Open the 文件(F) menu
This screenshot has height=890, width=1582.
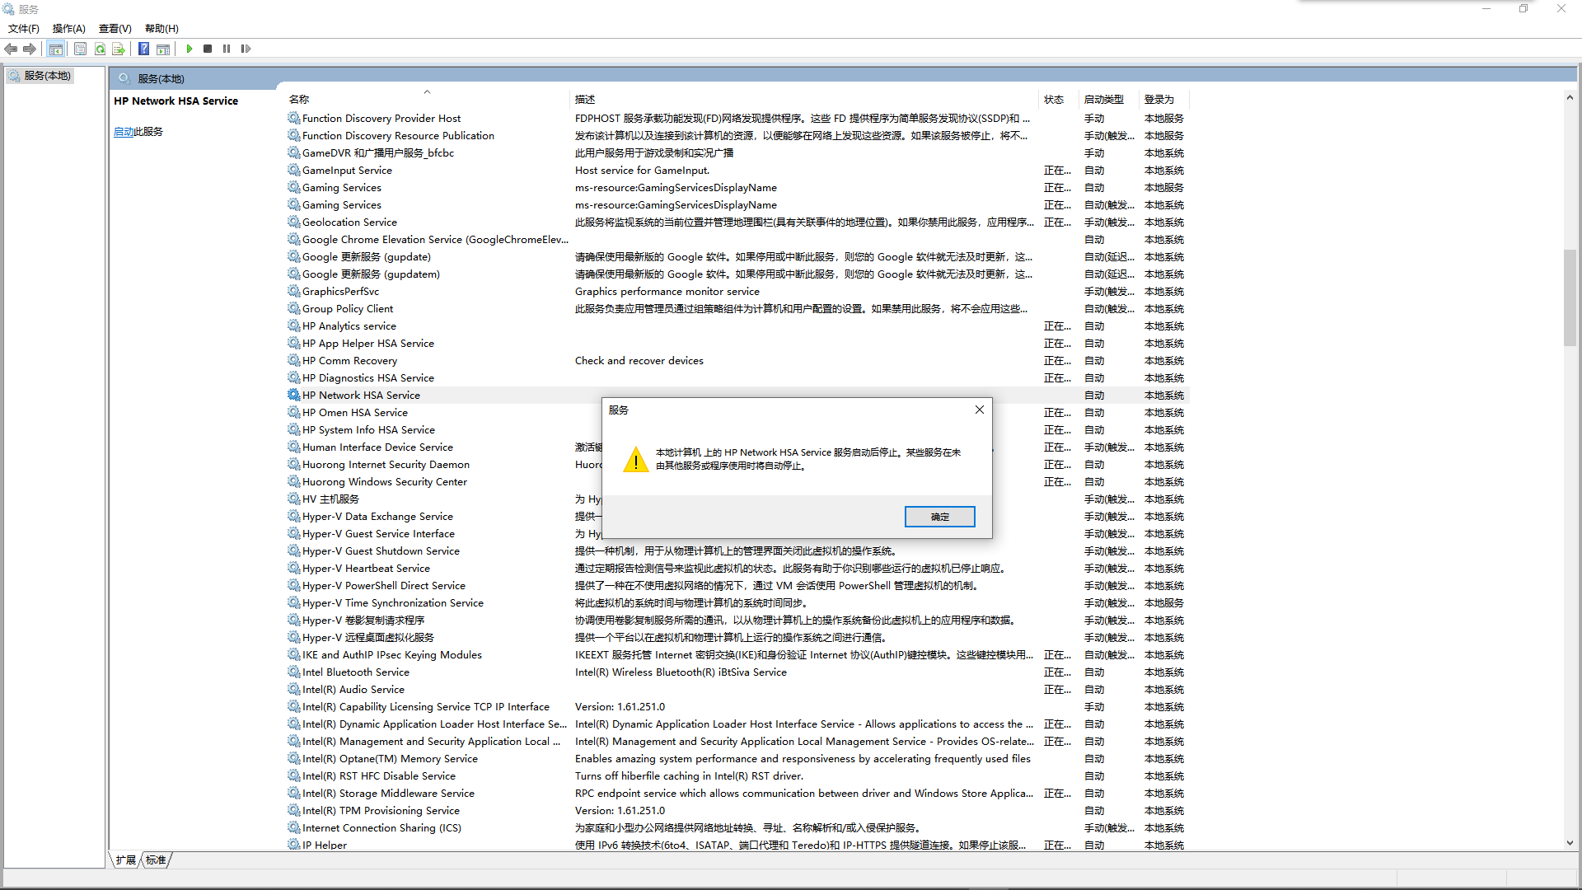(x=24, y=28)
